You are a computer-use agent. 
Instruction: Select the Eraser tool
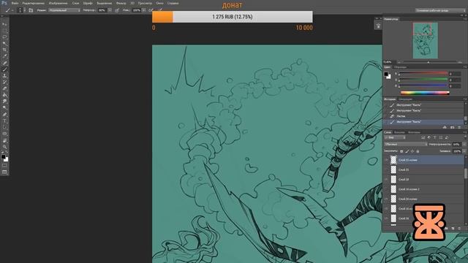coord(4,88)
